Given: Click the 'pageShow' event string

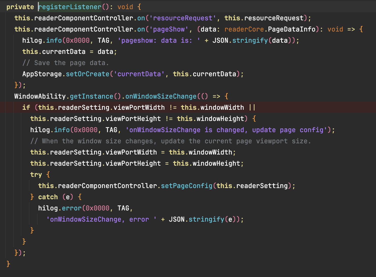Looking at the screenshot, I should [x=169, y=29].
